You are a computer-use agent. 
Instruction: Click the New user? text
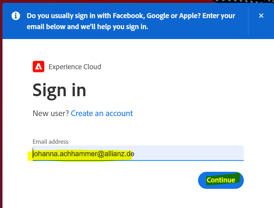point(51,114)
